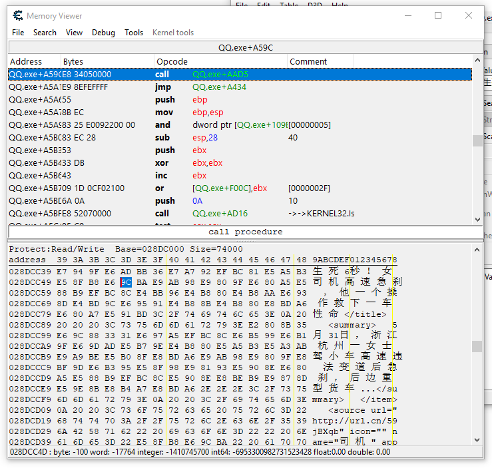The image size is (492, 470).
Task: Click the QQ.exe+A59C address bar header
Action: coord(246,47)
